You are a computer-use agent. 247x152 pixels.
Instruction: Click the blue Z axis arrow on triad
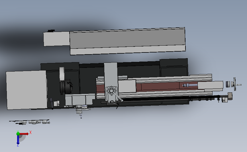pos(18,140)
